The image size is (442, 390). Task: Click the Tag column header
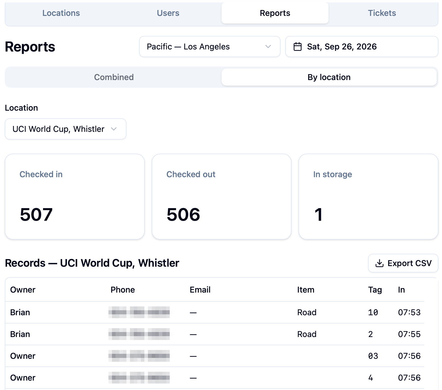[x=375, y=290]
